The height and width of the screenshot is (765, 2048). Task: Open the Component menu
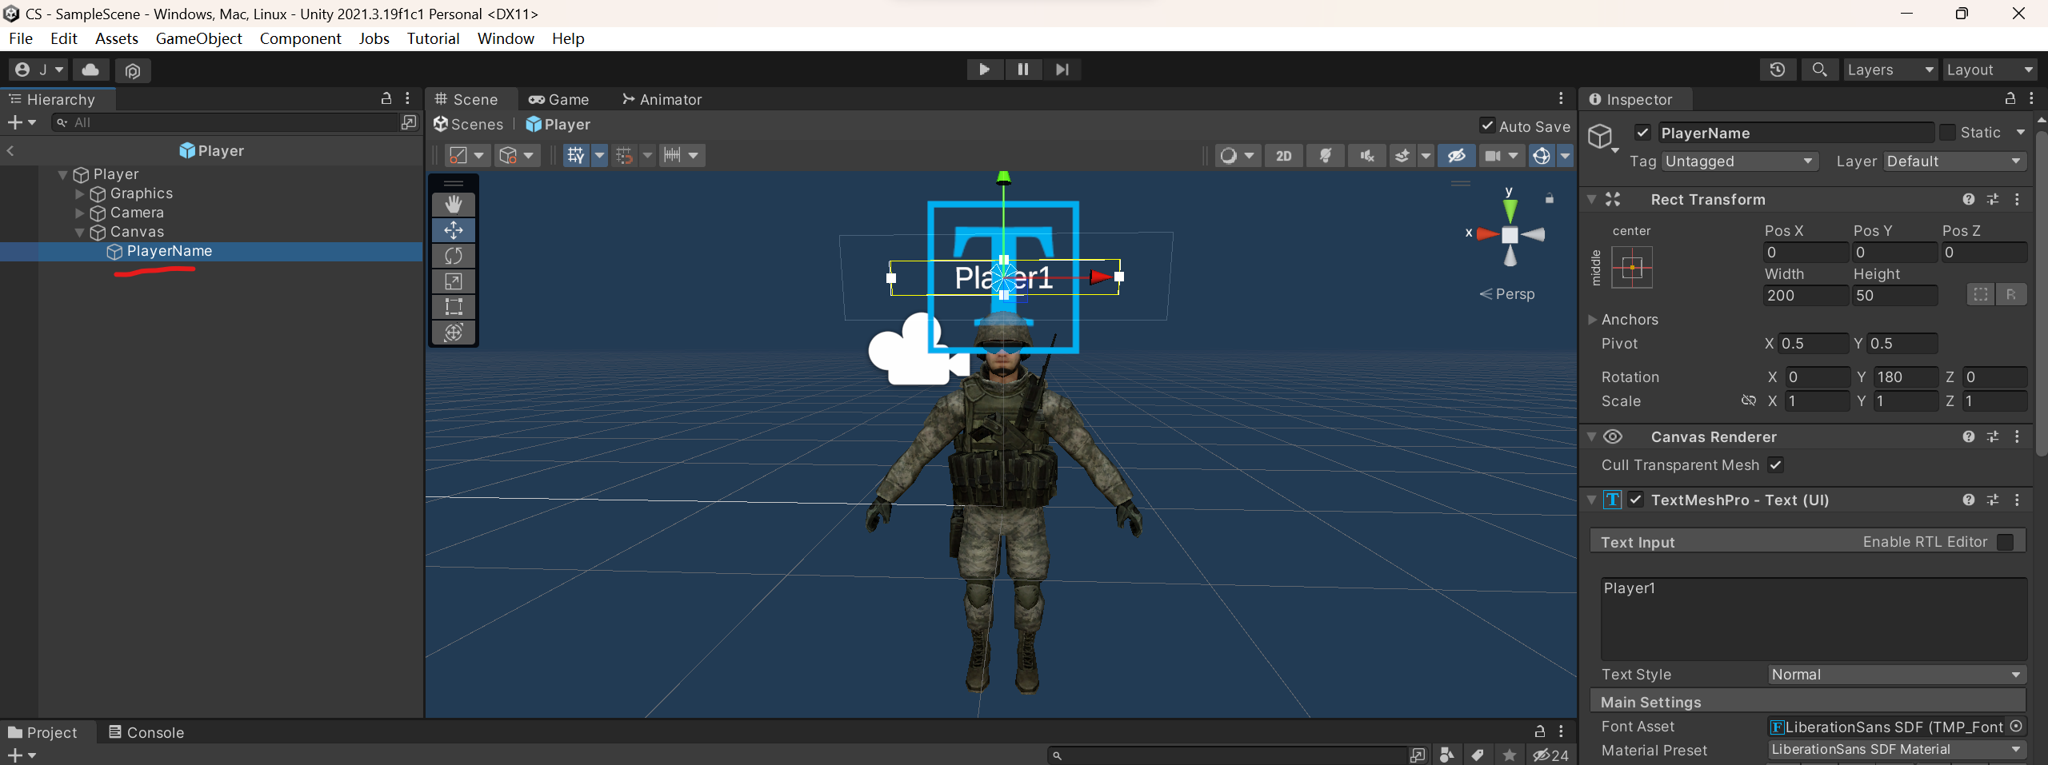pyautogui.click(x=300, y=38)
